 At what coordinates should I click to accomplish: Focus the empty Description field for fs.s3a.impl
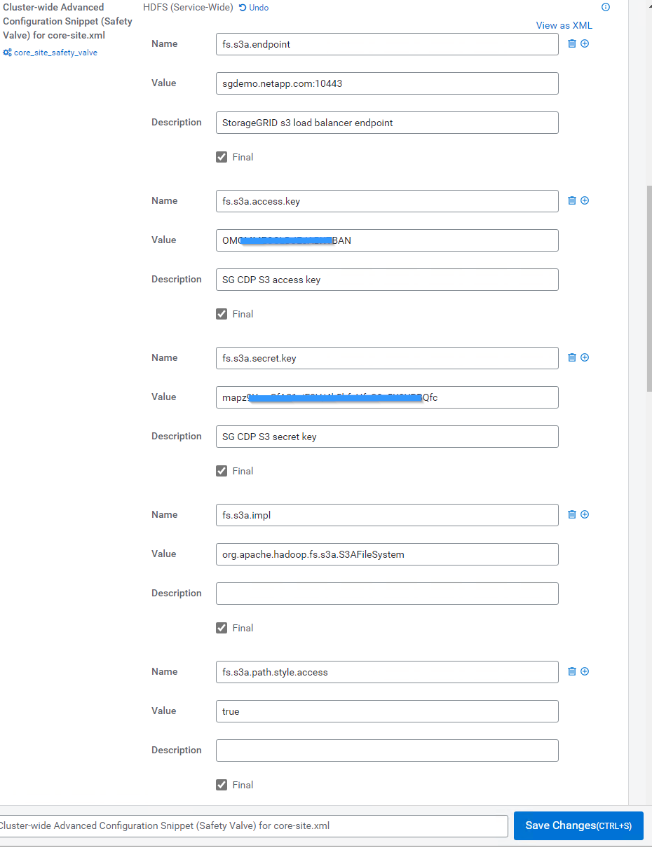coord(387,594)
